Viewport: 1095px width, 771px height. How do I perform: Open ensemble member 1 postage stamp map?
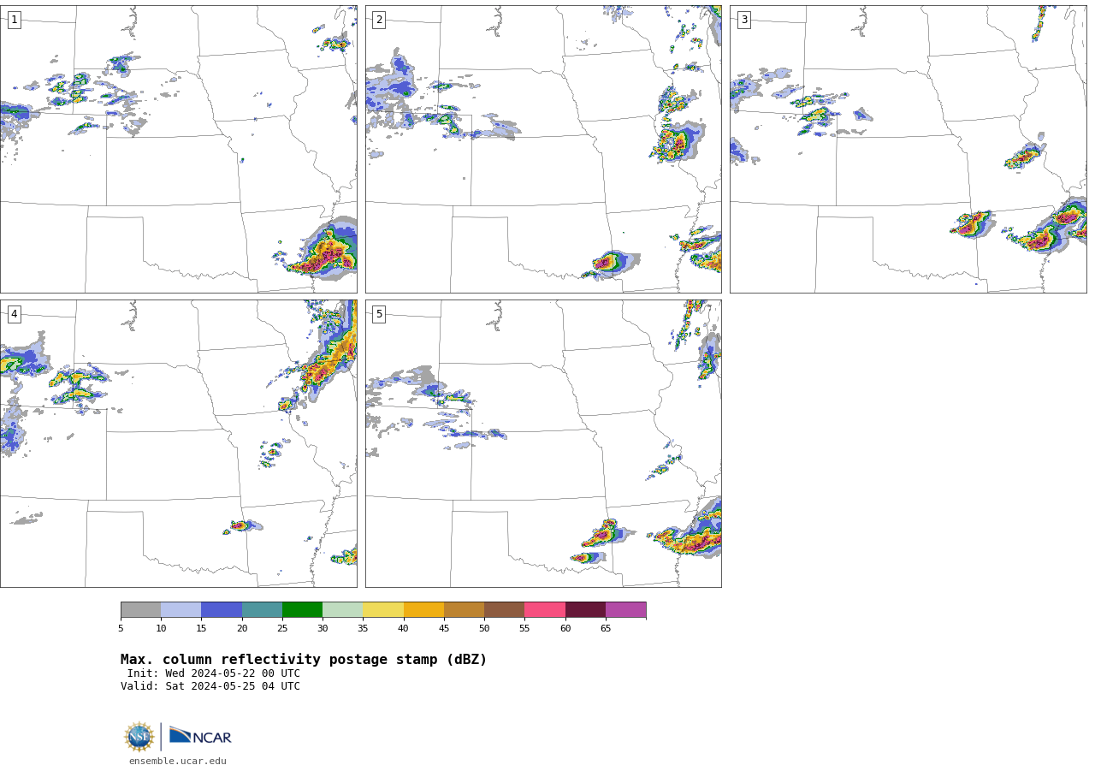(x=178, y=149)
